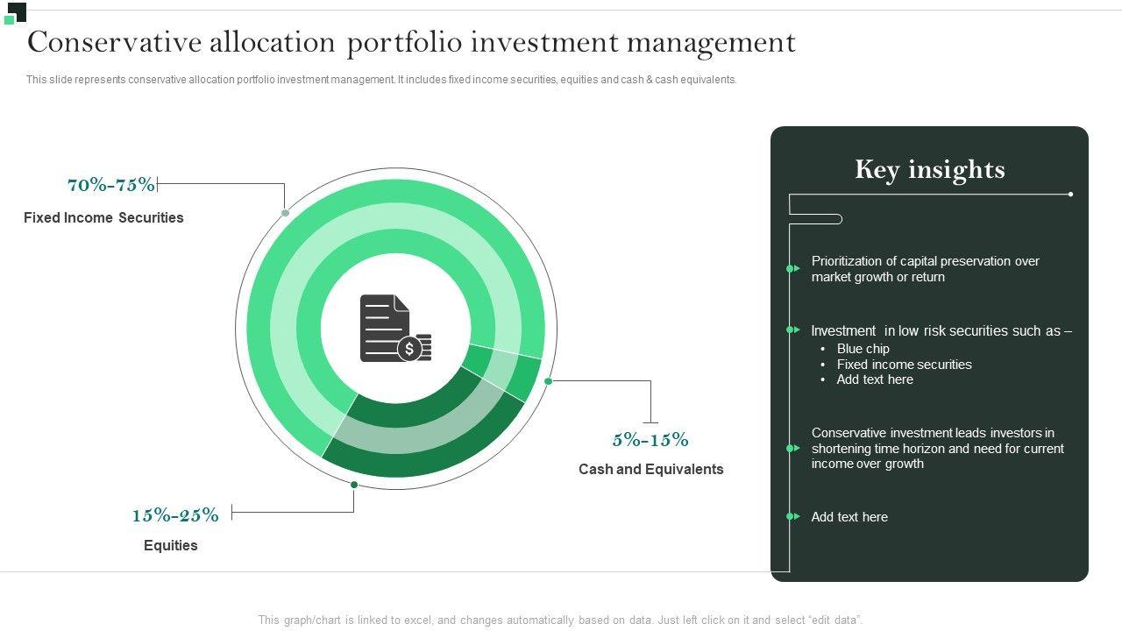Select the Key insights heading
1122x631 pixels.
[930, 169]
